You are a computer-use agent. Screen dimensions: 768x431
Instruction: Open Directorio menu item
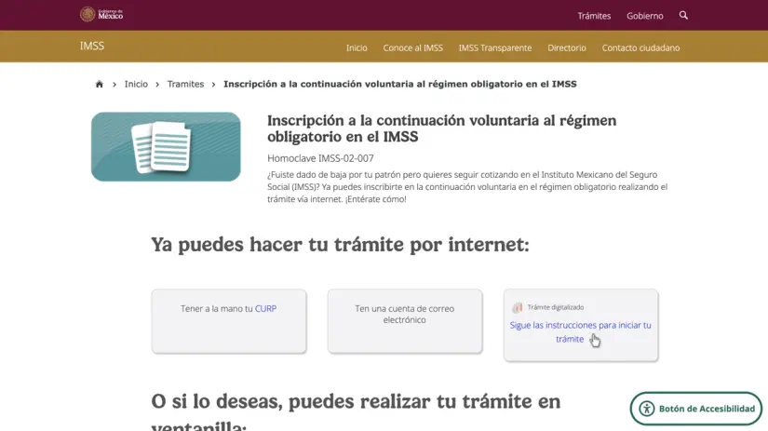(567, 47)
